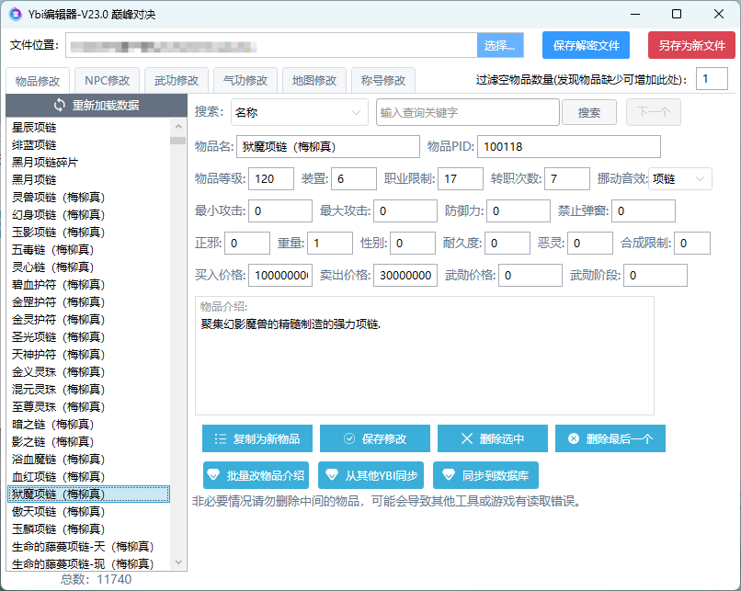741x591 pixels.
Task: Select 傲天项链 (梅柳真) in the item list
Action: pyautogui.click(x=83, y=511)
